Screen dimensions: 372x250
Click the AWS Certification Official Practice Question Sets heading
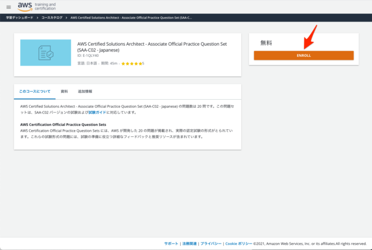[x=63, y=125]
